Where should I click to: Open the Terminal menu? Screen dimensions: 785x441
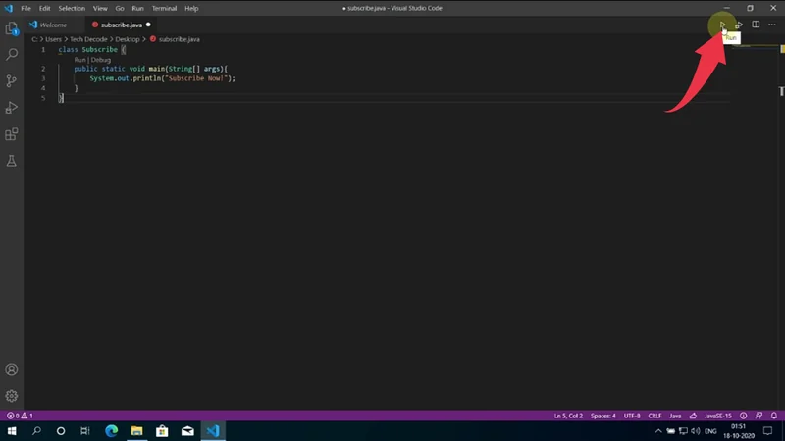tap(164, 8)
